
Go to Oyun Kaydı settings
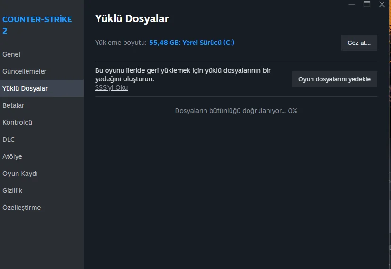click(42, 174)
